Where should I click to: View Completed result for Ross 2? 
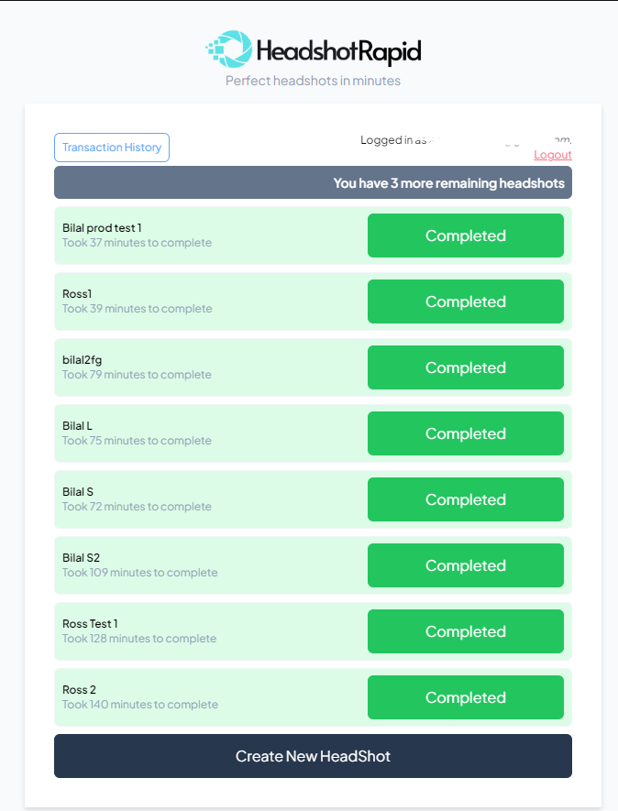click(465, 697)
